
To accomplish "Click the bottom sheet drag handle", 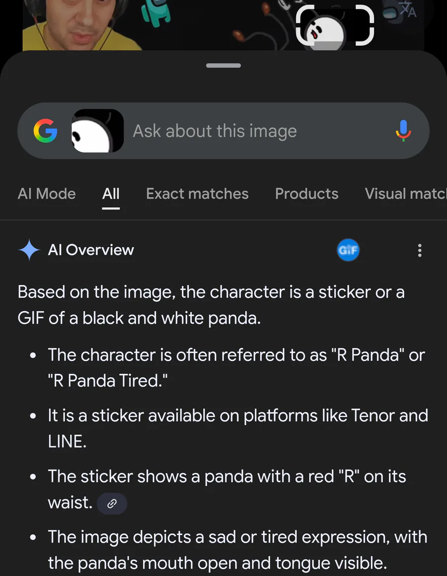I will (223, 66).
